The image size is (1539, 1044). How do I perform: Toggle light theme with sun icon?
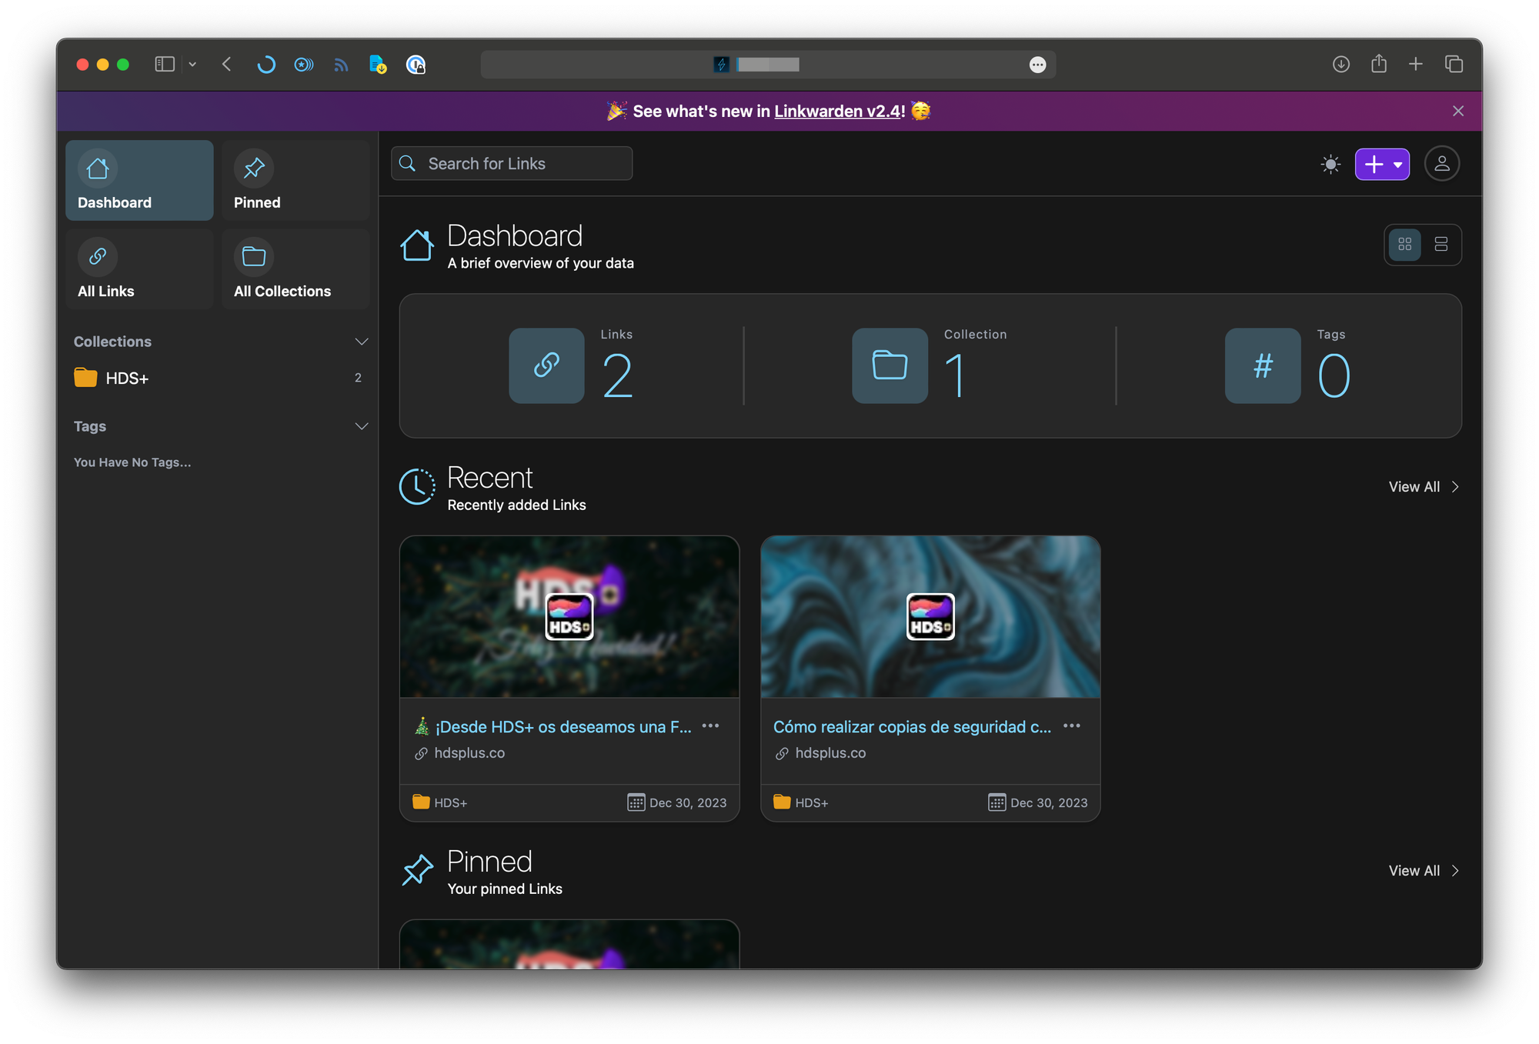1330,164
